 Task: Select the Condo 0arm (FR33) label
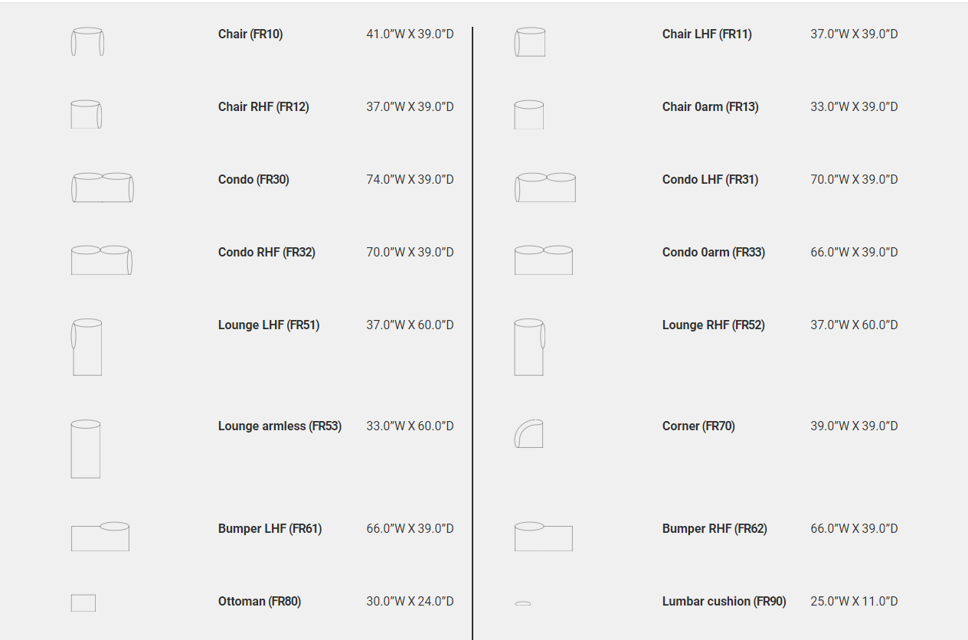coord(713,253)
